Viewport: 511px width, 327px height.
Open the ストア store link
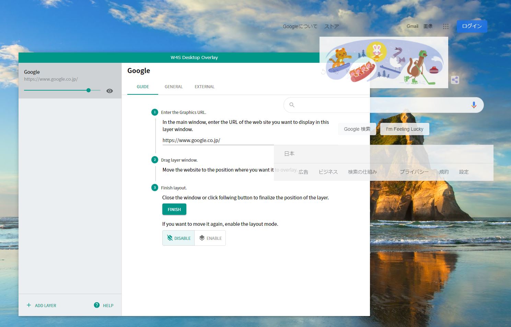(x=332, y=26)
